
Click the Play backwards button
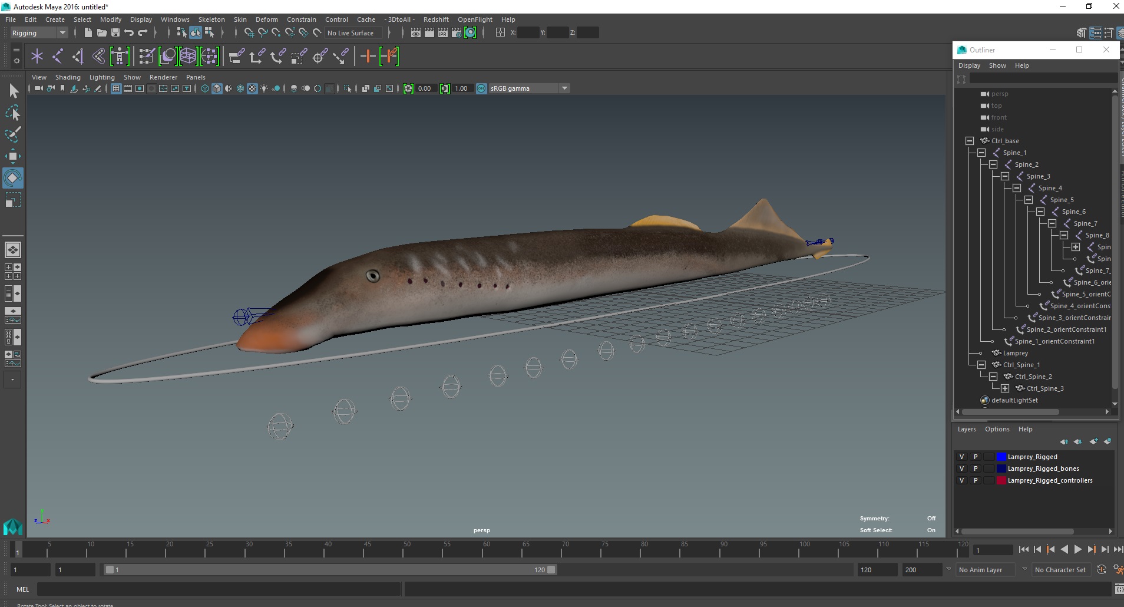[x=1064, y=549]
